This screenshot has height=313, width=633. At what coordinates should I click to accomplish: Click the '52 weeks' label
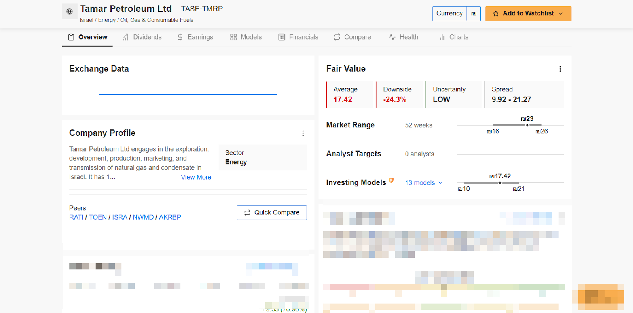(419, 125)
